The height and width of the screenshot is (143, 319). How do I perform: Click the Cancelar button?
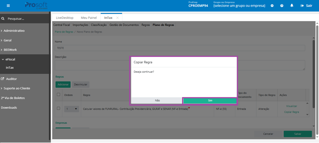pos(268,134)
